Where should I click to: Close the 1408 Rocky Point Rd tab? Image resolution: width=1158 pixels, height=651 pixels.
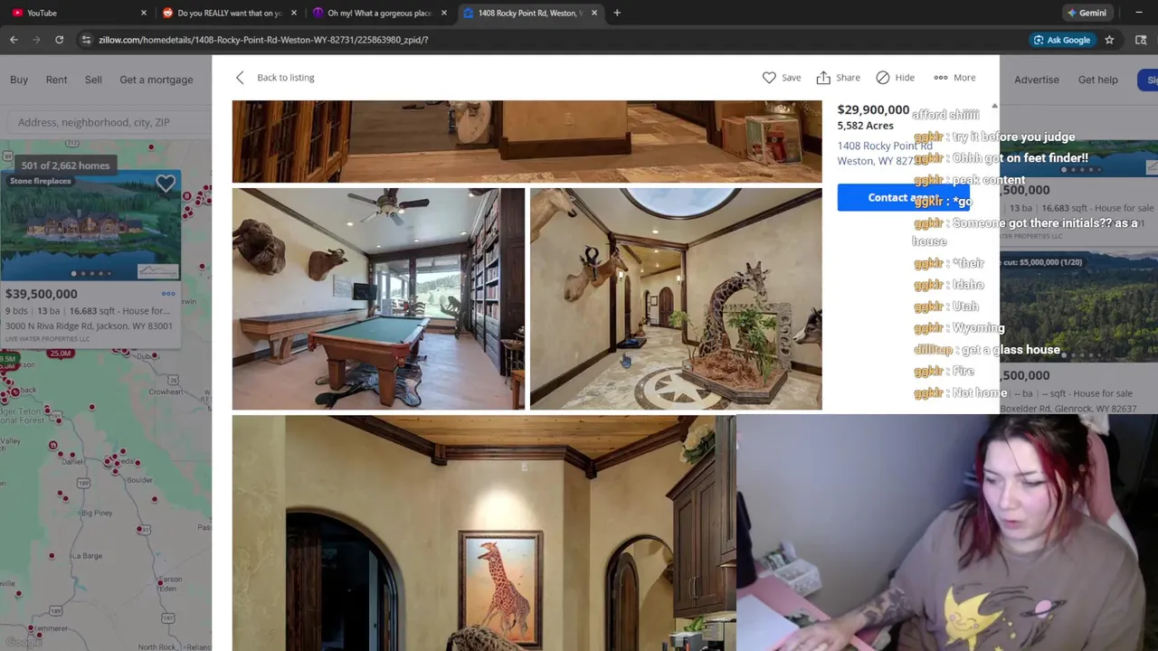pos(594,13)
